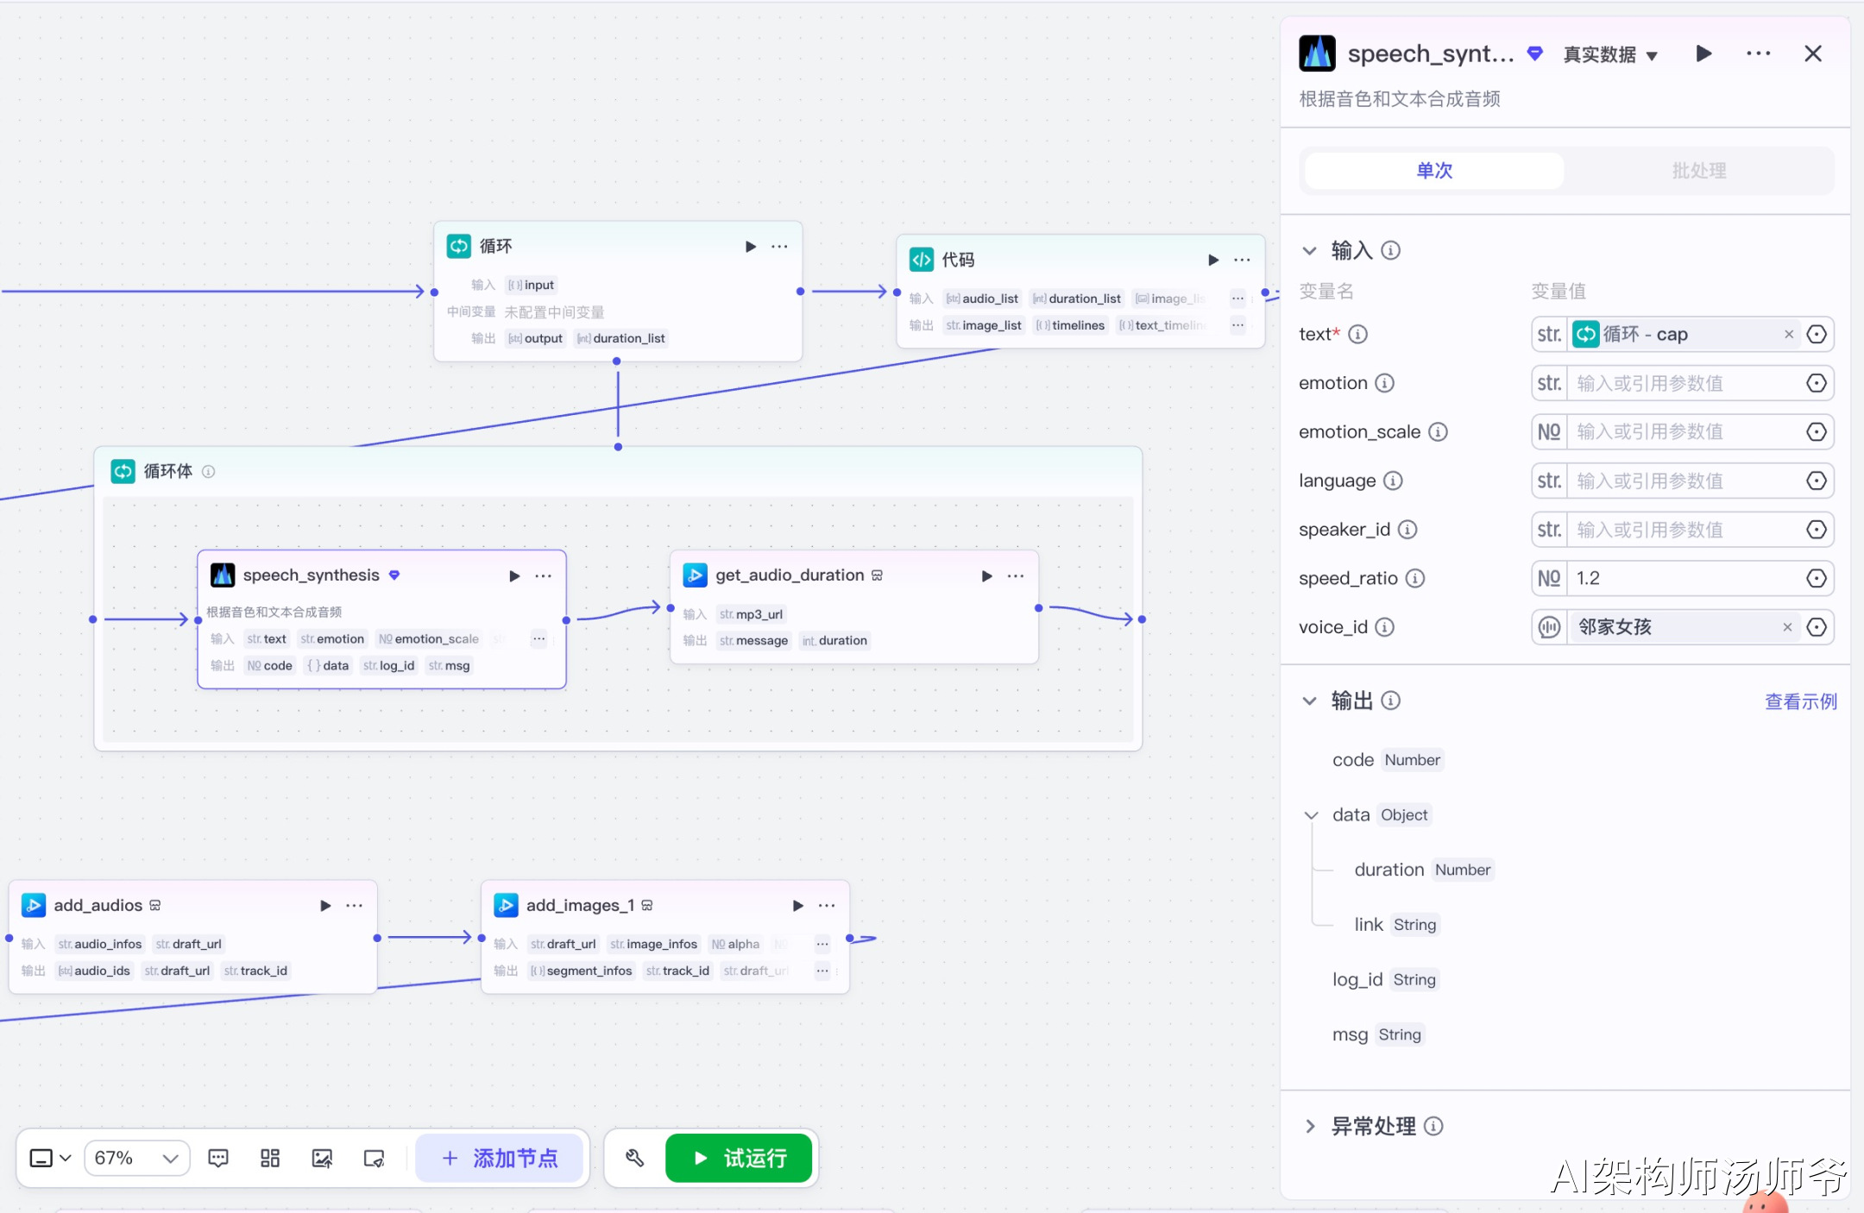Open the 67% zoom level dropdown
This screenshot has height=1213, width=1864.
pos(136,1158)
